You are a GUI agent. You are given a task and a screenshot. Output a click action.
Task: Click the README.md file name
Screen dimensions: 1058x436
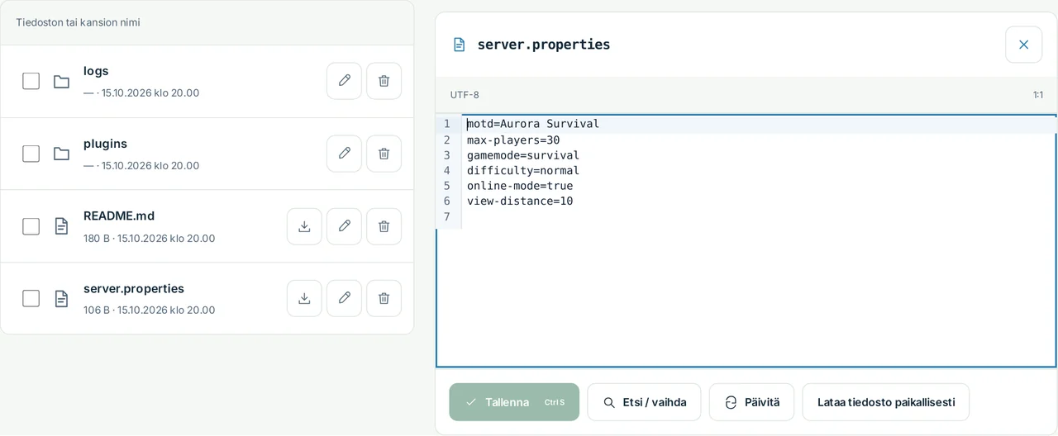pyautogui.click(x=119, y=216)
